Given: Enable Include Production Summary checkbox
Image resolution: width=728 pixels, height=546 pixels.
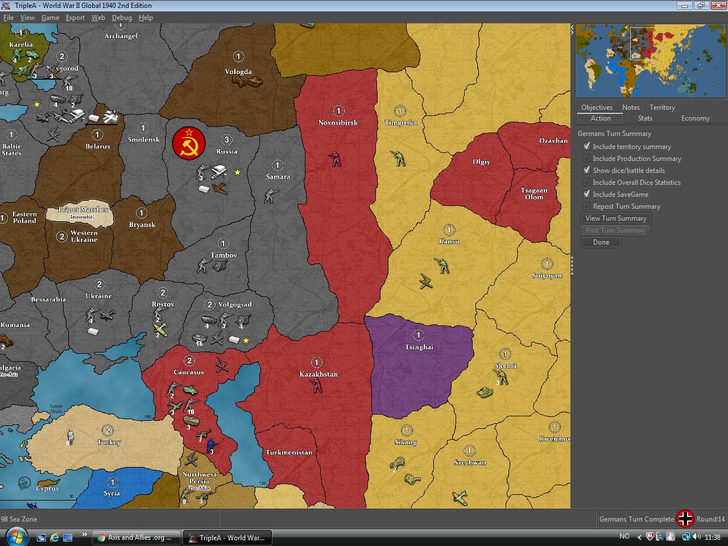Looking at the screenshot, I should [x=586, y=158].
